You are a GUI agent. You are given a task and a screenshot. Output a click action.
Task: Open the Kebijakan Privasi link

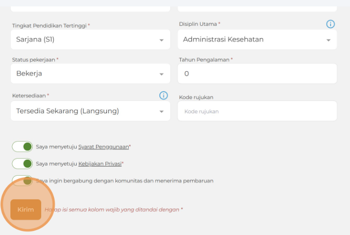(100, 164)
